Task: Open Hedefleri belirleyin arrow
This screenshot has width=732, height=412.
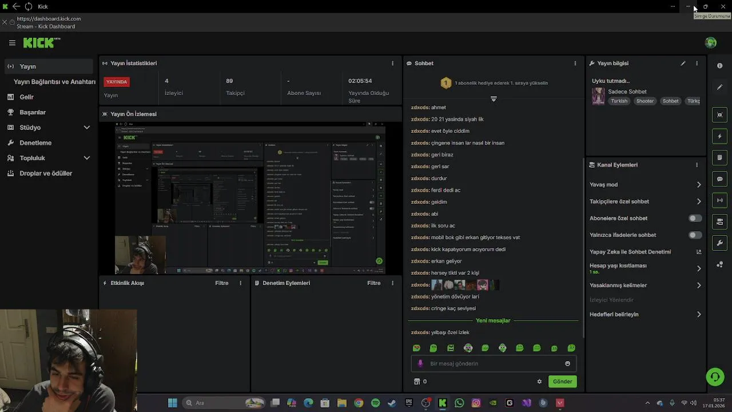Action: [x=699, y=315]
